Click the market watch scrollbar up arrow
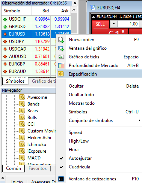This screenshot has height=183, width=142. click(x=74, y=10)
